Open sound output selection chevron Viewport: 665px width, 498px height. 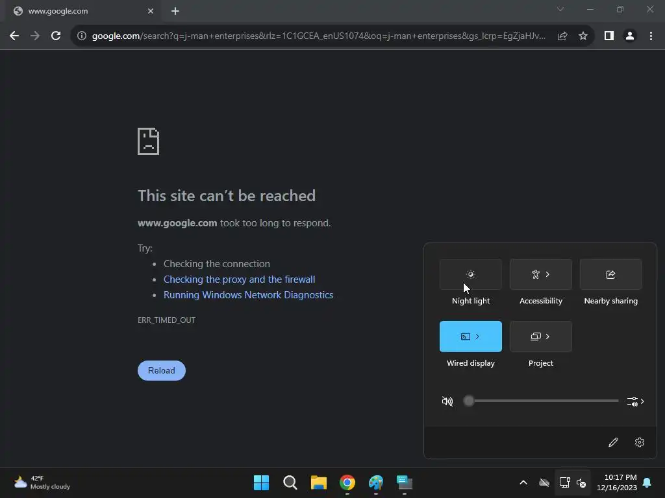pyautogui.click(x=636, y=401)
